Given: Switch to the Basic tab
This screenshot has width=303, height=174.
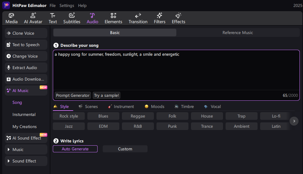Looking at the screenshot, I should (x=115, y=33).
